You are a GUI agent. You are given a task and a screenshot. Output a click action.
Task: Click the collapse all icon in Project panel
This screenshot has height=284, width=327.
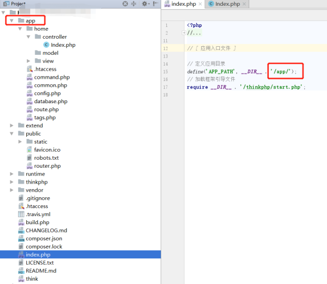click(x=133, y=3)
